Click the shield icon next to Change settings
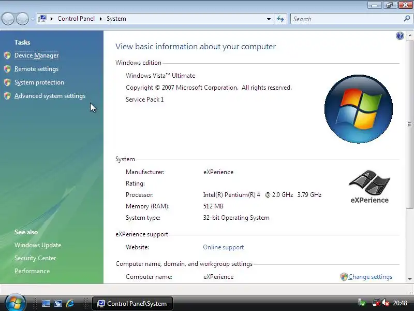Image resolution: width=414 pixels, height=311 pixels. (x=344, y=277)
